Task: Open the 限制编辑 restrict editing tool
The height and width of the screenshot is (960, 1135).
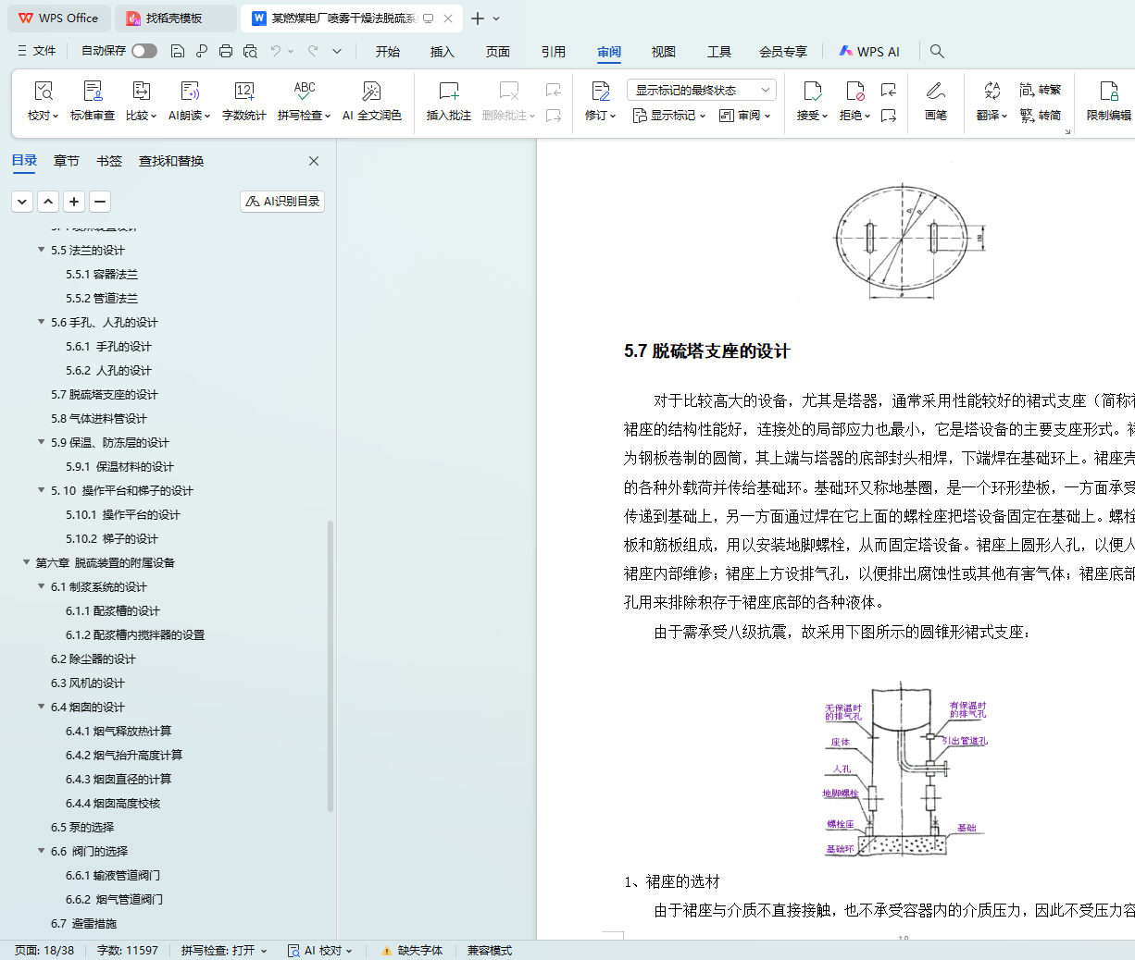Action: point(1108,100)
